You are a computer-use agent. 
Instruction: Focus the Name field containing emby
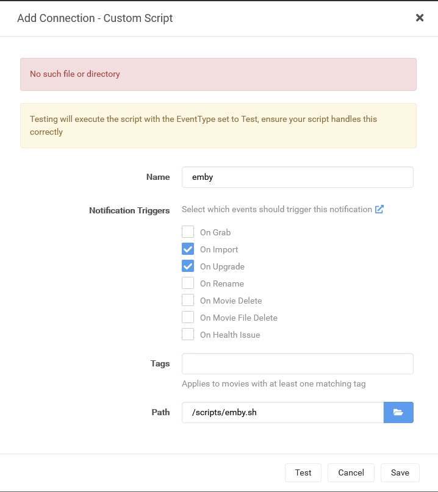(298, 177)
